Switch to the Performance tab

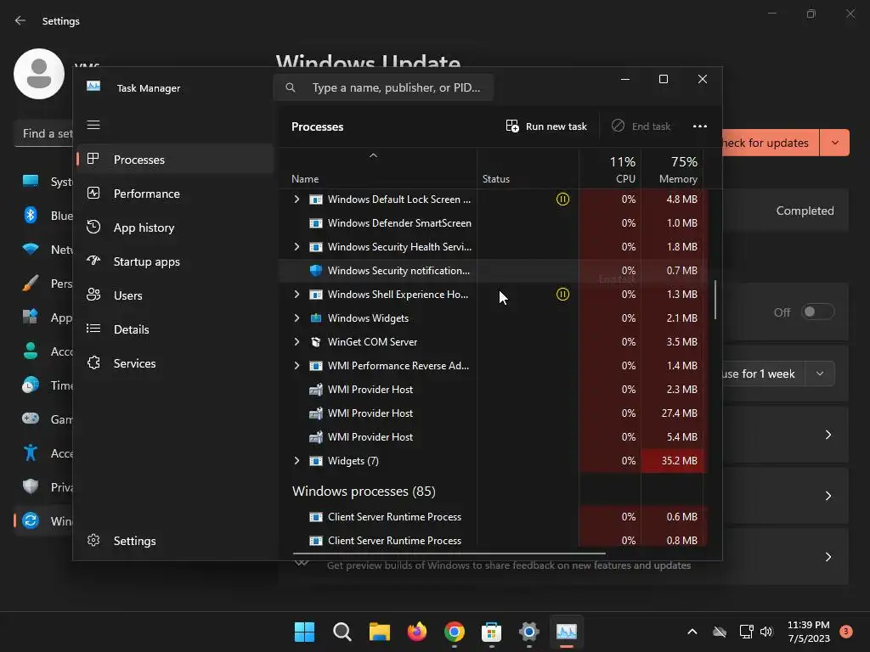pyautogui.click(x=175, y=194)
